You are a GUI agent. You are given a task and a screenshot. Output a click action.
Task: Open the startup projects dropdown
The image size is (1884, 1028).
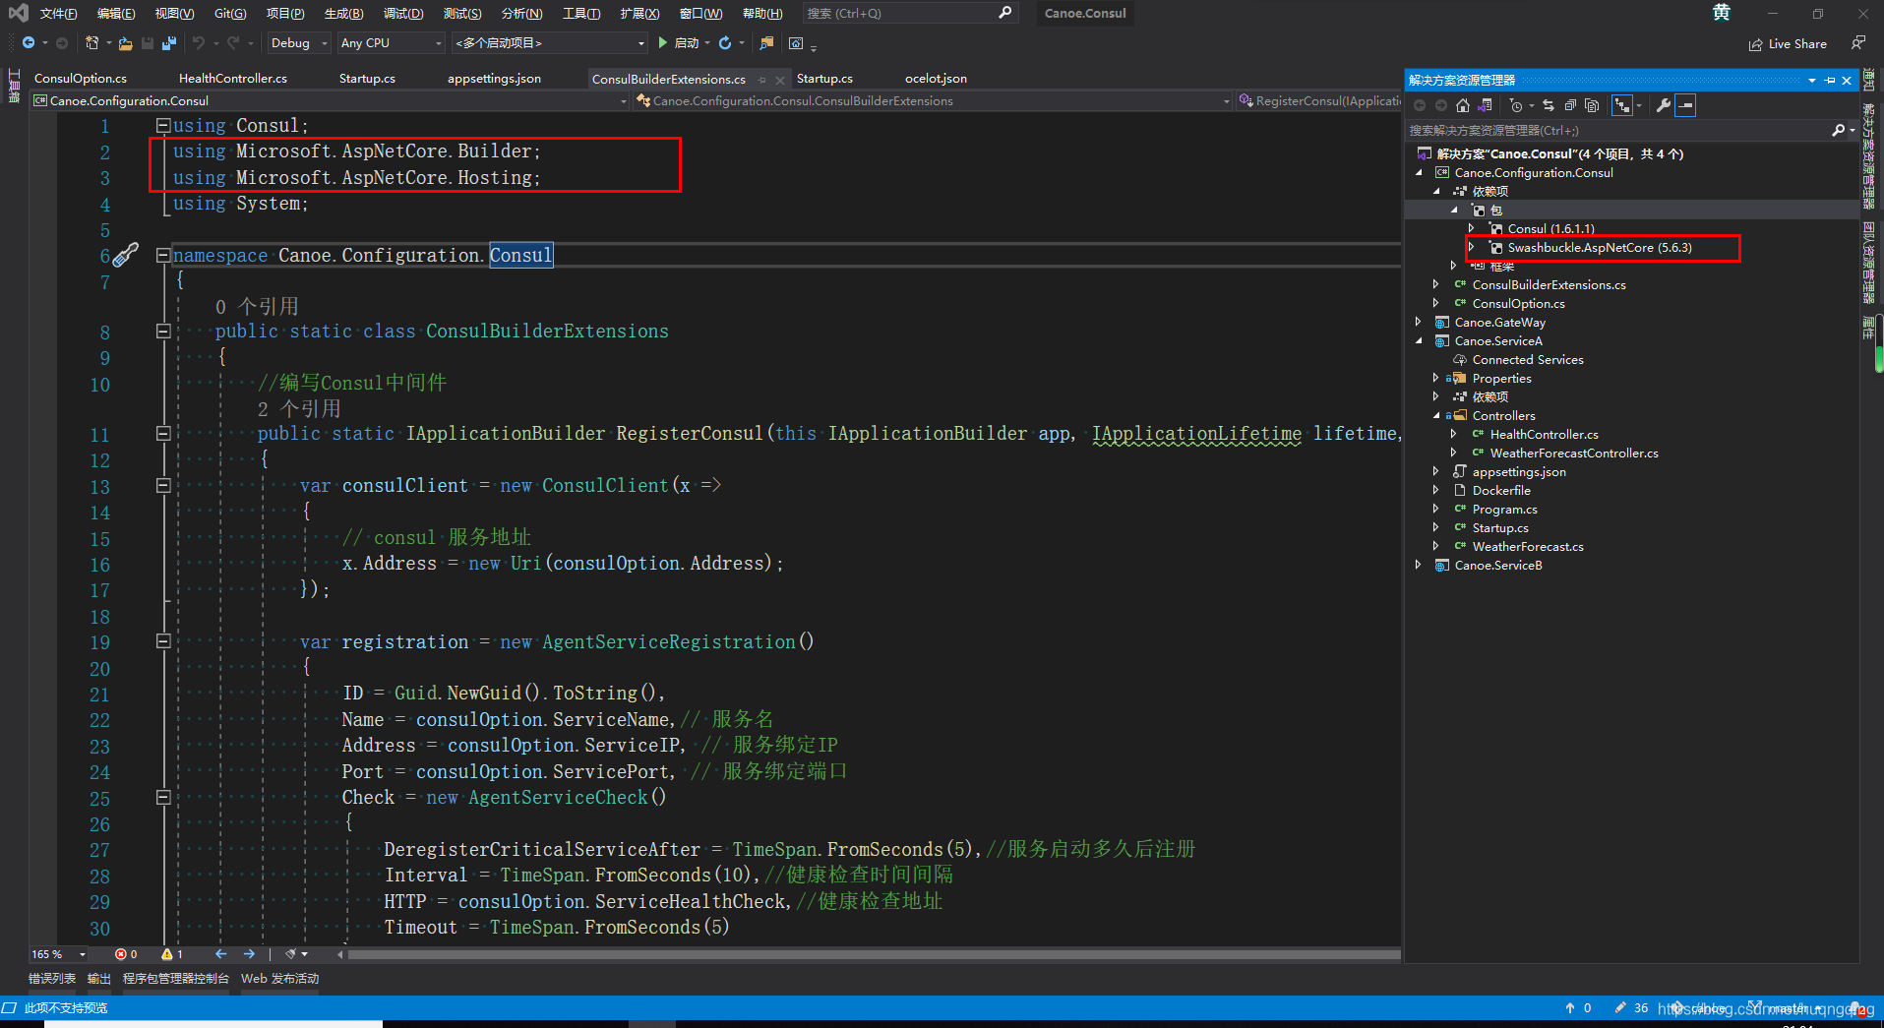[549, 43]
